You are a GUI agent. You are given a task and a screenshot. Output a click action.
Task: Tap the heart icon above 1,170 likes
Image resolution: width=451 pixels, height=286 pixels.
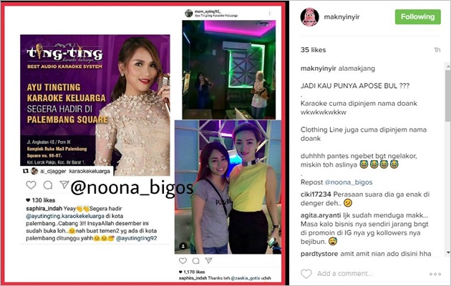[183, 261]
